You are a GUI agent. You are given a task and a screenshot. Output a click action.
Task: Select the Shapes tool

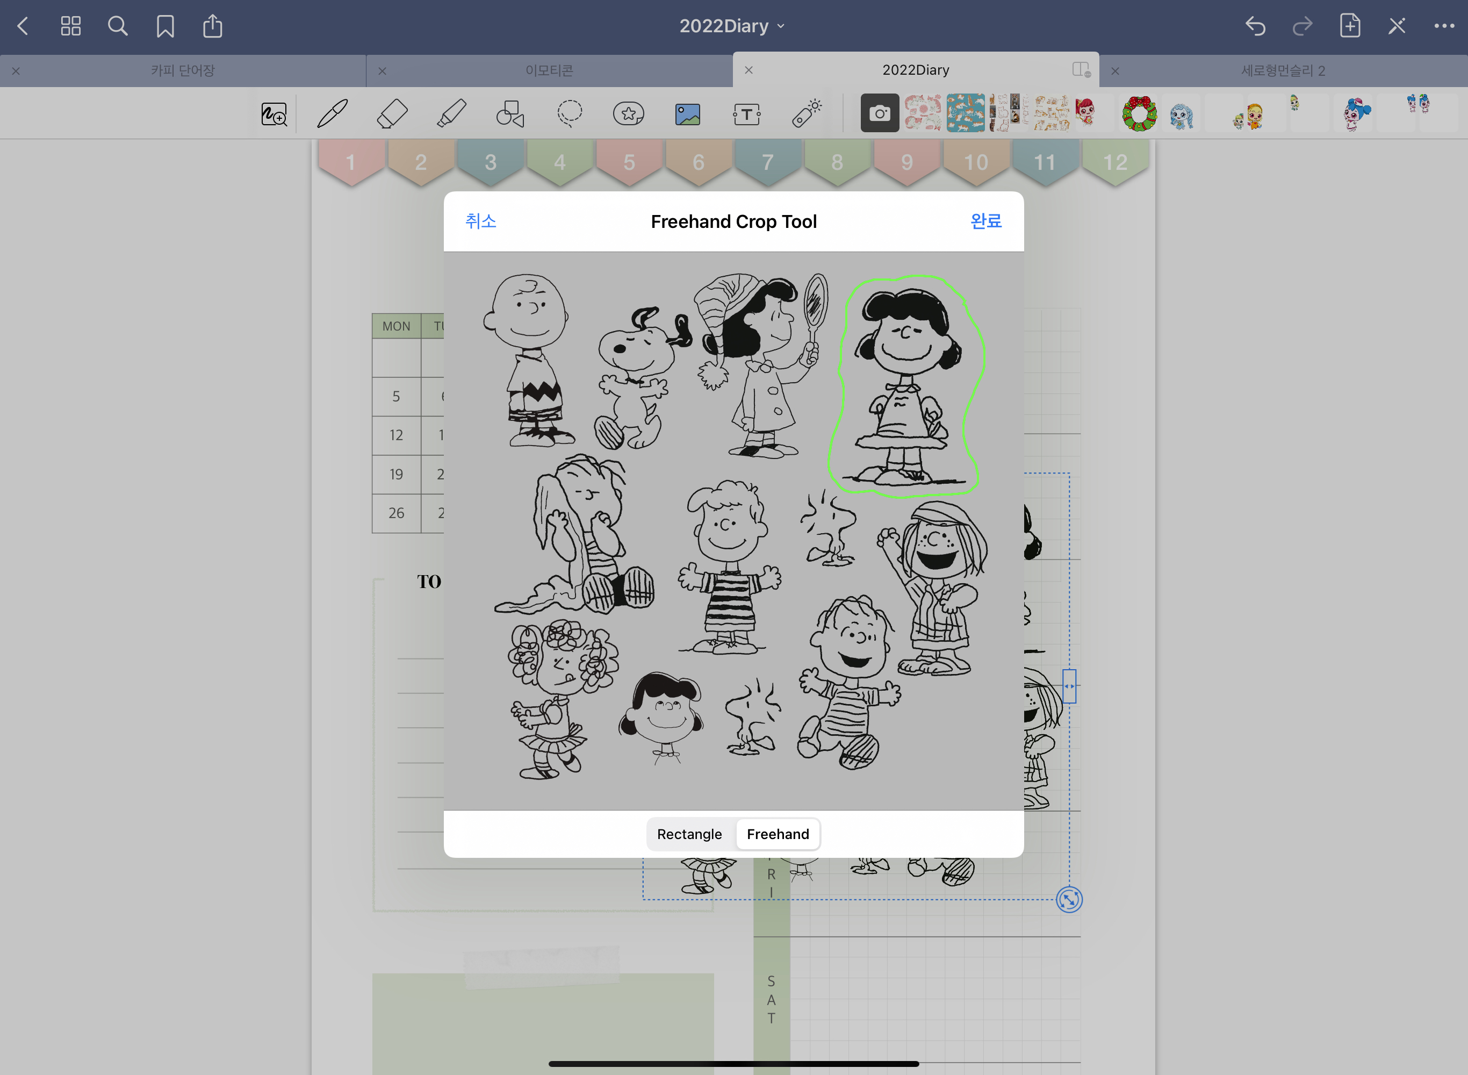point(510,114)
